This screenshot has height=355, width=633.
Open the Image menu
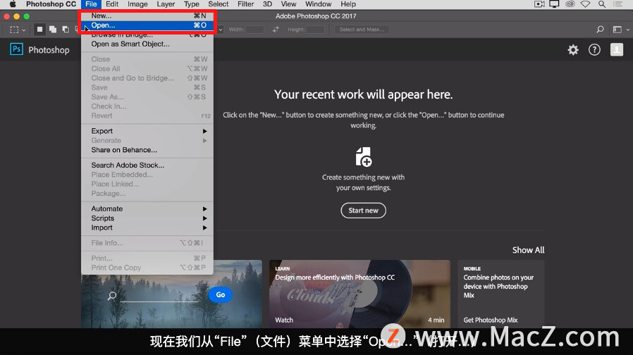(x=137, y=4)
